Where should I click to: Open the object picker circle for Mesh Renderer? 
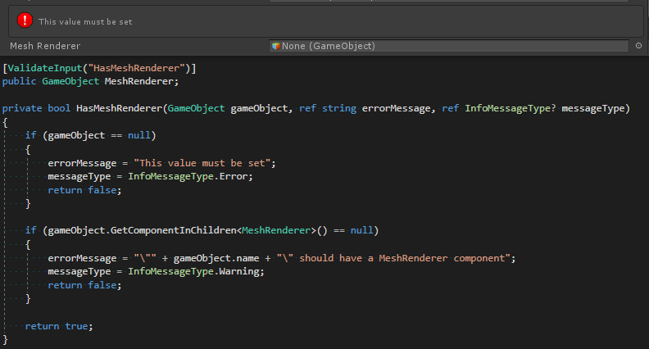(x=638, y=46)
